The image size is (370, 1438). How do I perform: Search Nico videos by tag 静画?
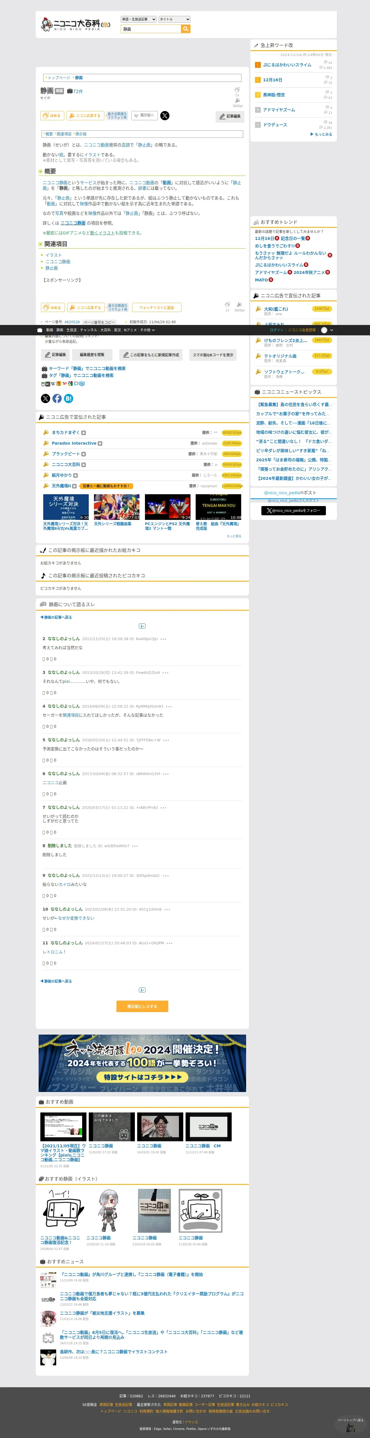(81, 376)
